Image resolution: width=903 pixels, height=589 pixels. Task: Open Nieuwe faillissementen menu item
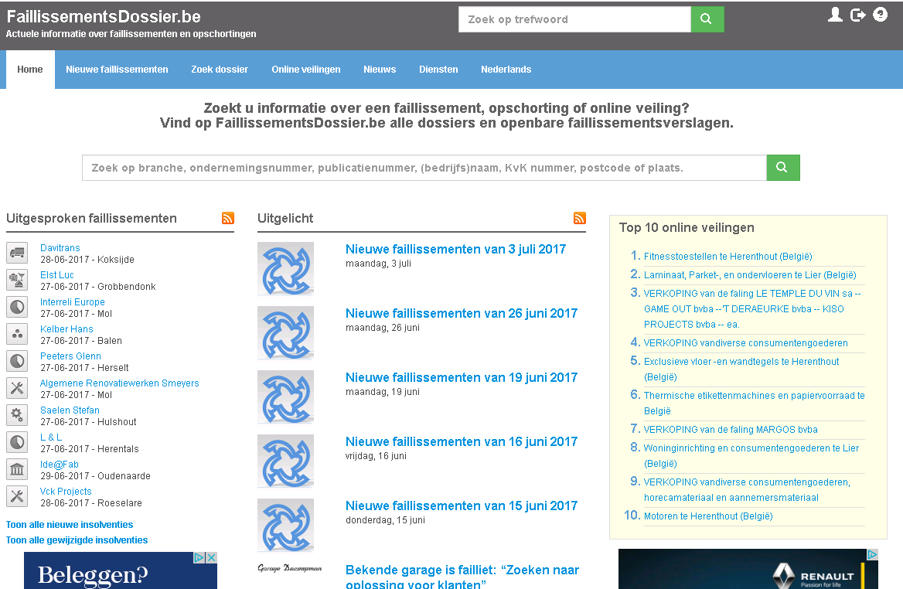pyautogui.click(x=117, y=70)
